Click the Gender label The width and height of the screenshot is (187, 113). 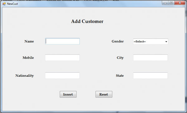click(x=118, y=41)
